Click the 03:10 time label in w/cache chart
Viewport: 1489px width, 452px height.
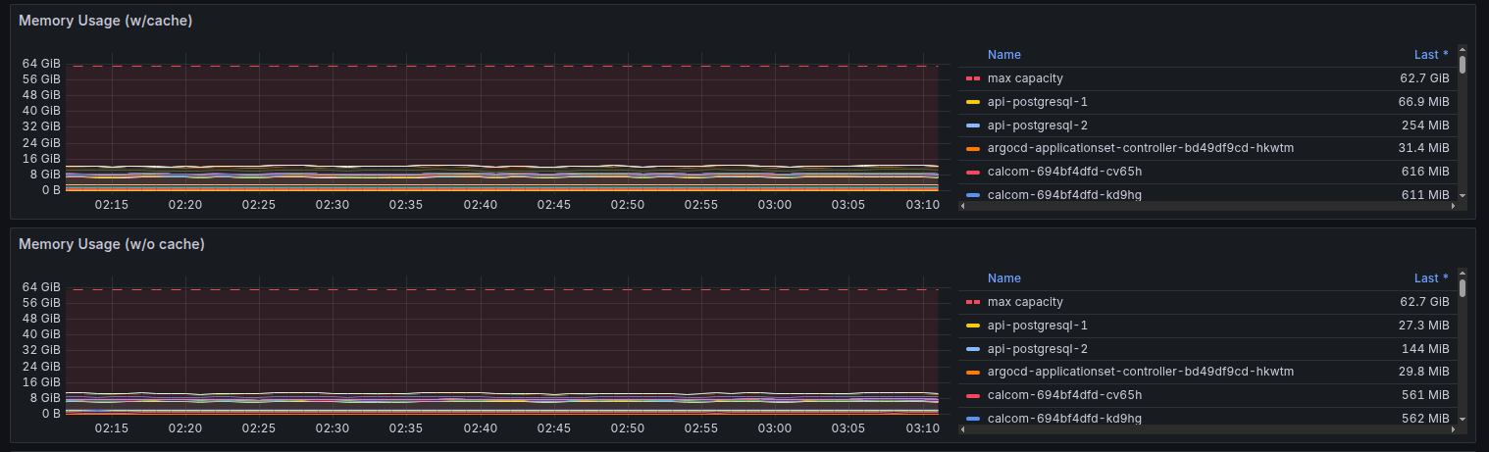point(922,205)
